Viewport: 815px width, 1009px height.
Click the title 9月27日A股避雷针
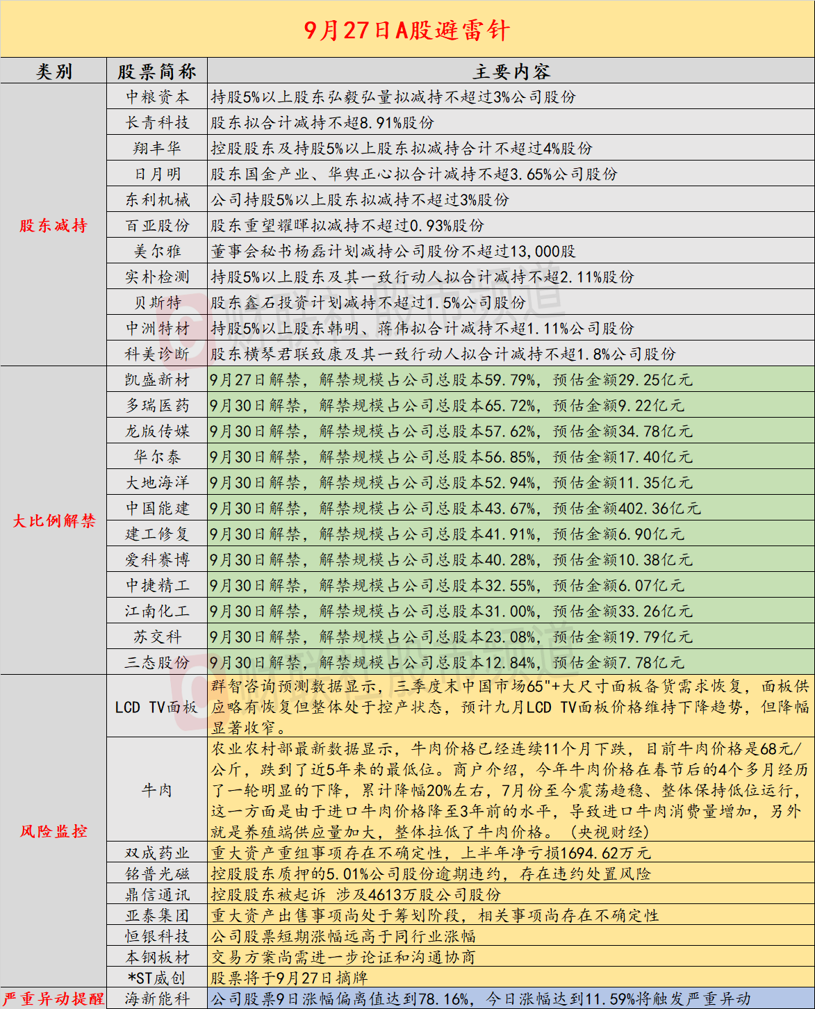tap(407, 31)
